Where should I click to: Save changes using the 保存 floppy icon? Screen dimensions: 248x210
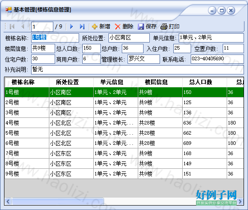click(x=147, y=27)
